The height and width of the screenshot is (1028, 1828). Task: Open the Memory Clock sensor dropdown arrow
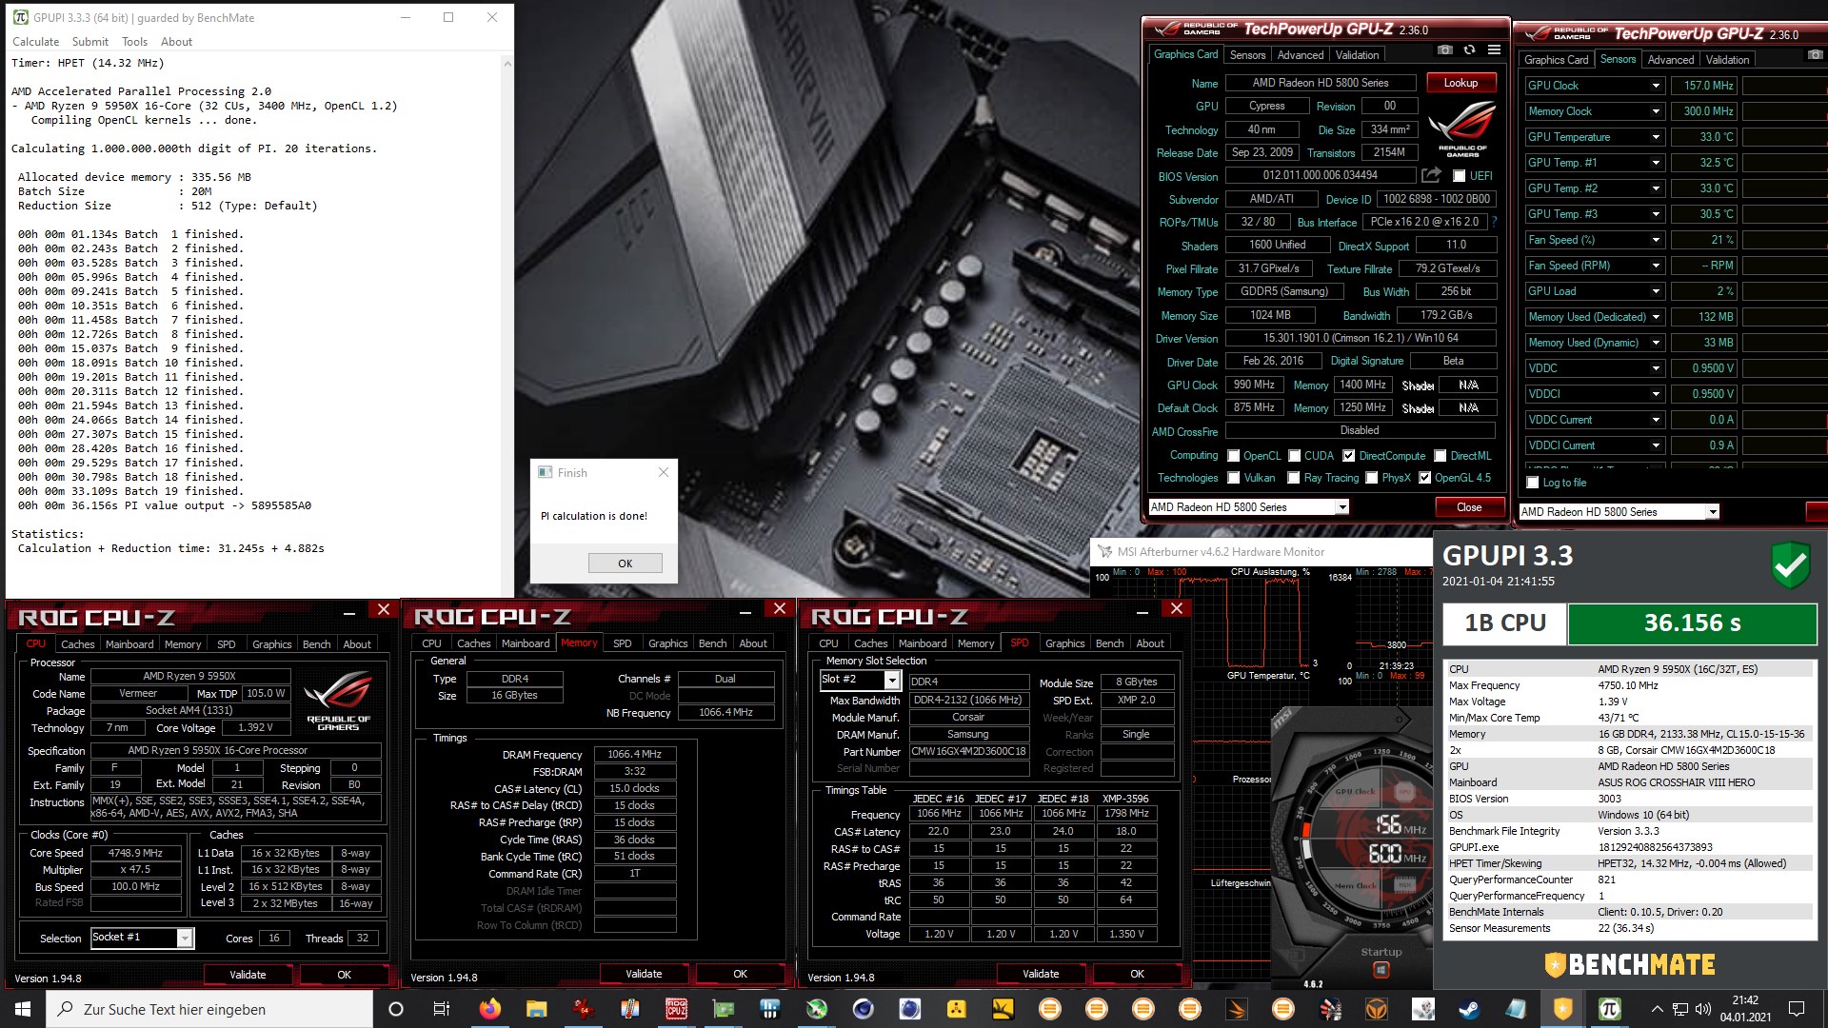tap(1656, 111)
